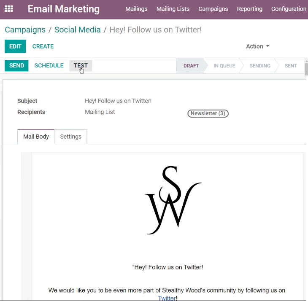This screenshot has height=301, width=308.
Task: Open the Twitter link in email body
Action: pyautogui.click(x=167, y=298)
